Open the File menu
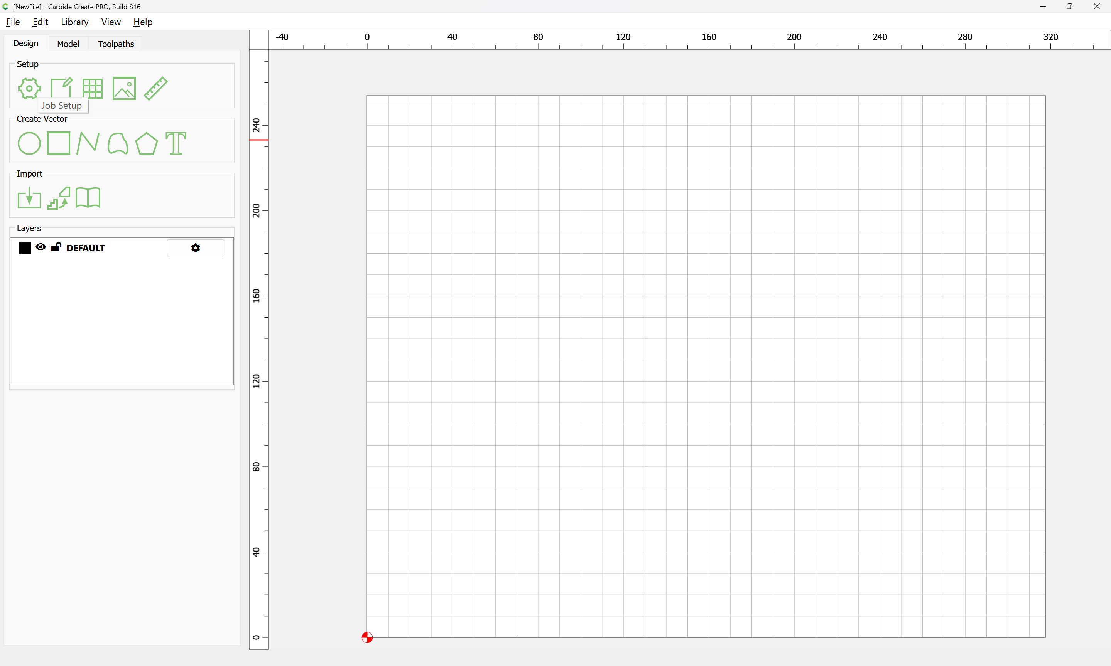Screen dimensions: 1111x666 (x=13, y=22)
